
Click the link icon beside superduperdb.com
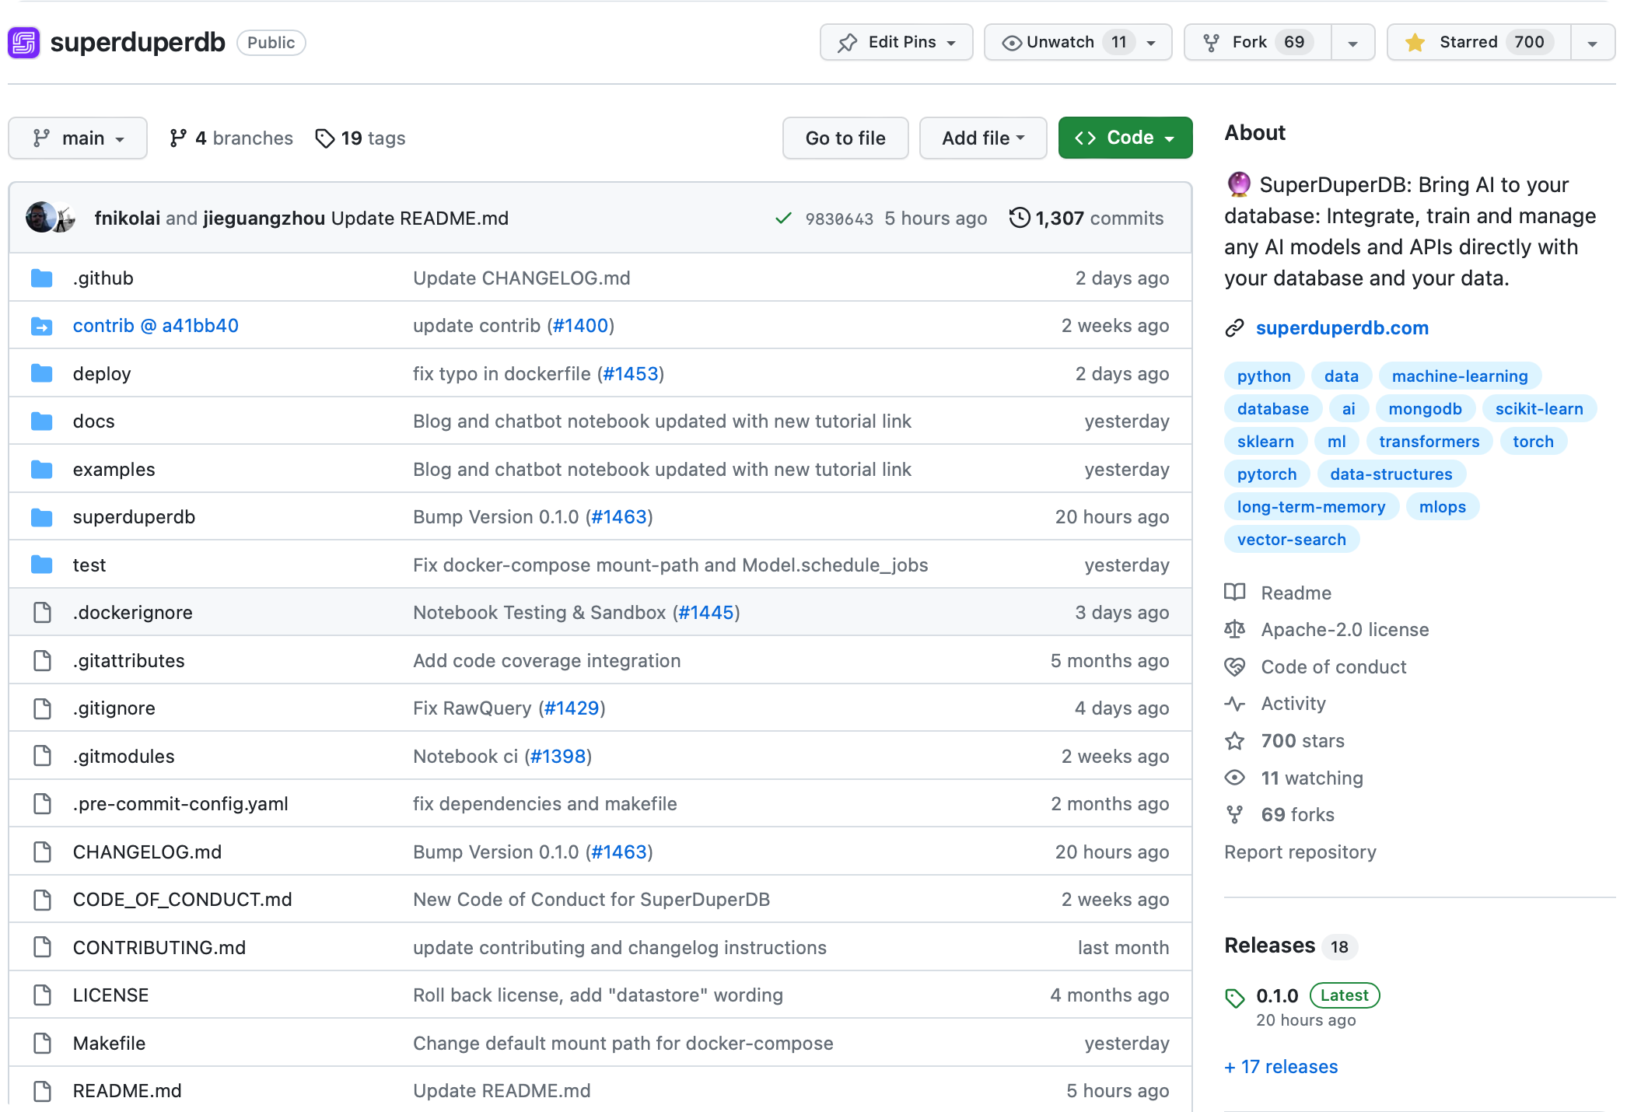[1235, 328]
